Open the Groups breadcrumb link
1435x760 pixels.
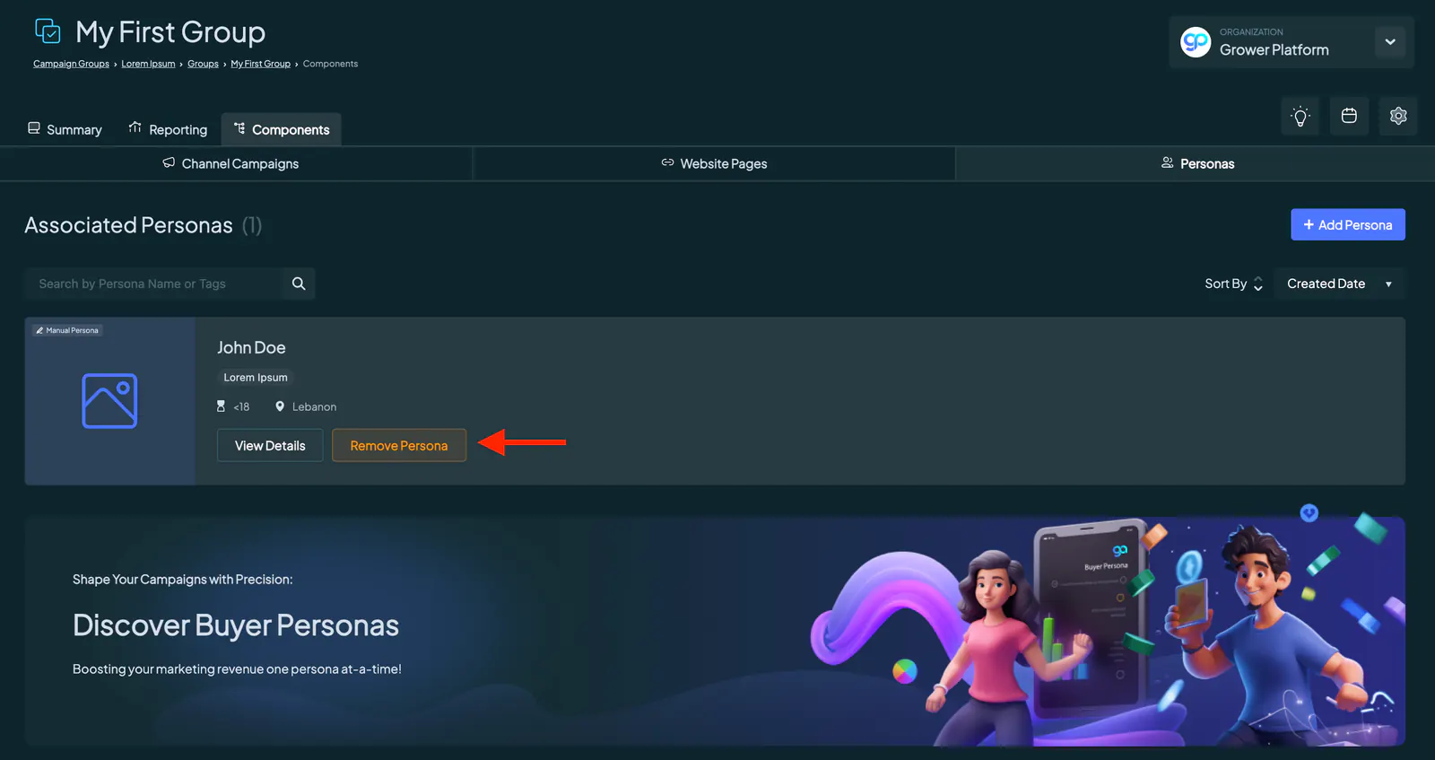(203, 64)
